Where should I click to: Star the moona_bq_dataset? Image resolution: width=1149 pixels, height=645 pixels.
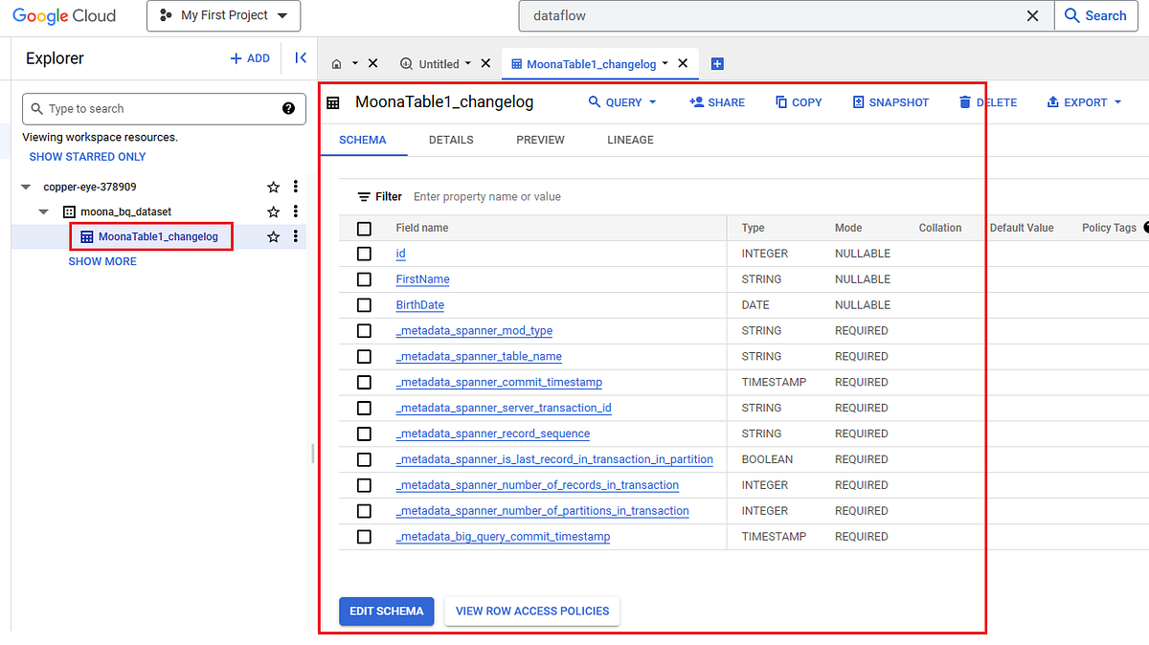pos(273,211)
